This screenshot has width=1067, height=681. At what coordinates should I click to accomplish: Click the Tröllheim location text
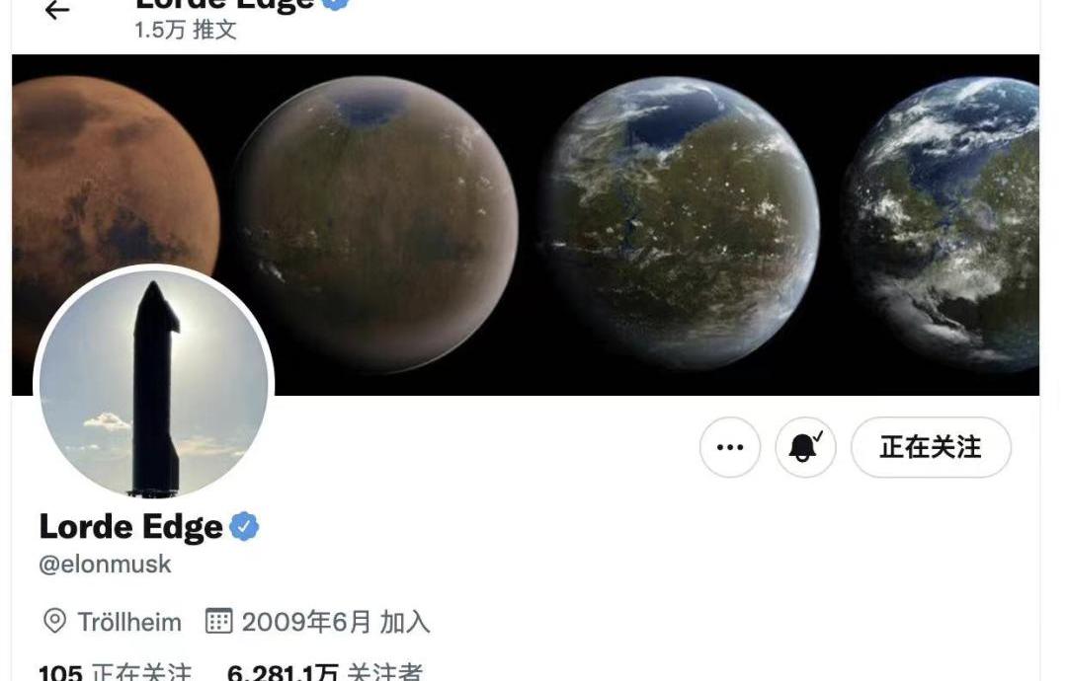click(x=130, y=622)
